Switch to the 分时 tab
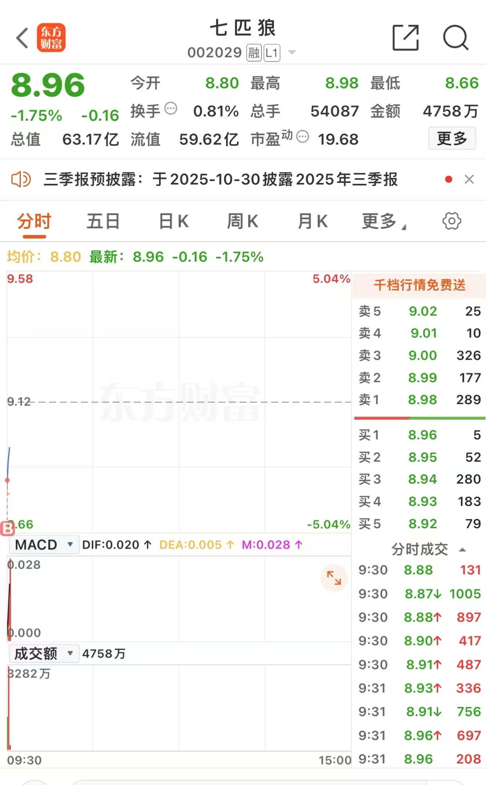The image size is (486, 785). tap(34, 221)
